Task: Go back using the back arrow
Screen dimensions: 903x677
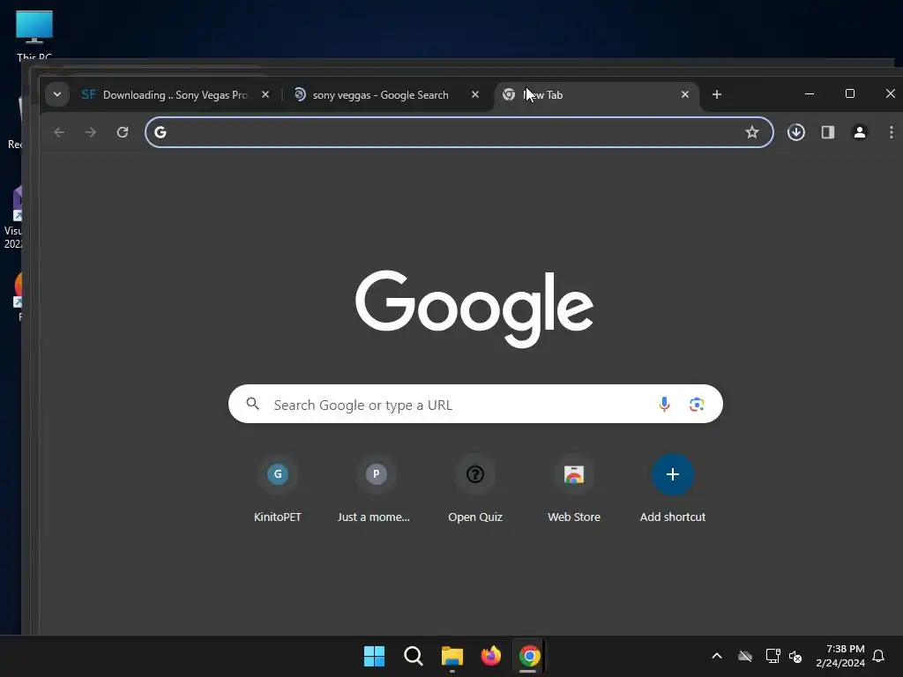Action: tap(59, 132)
